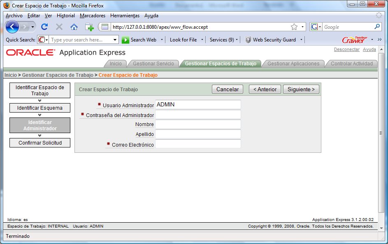Viewport: 388px width, 244px height.
Task: Select the Confirmar Solicitud step
Action: [x=40, y=143]
